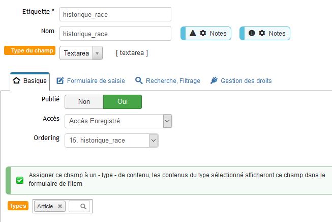Open the Ordering dropdown showing 15. historique_race

tap(111, 141)
